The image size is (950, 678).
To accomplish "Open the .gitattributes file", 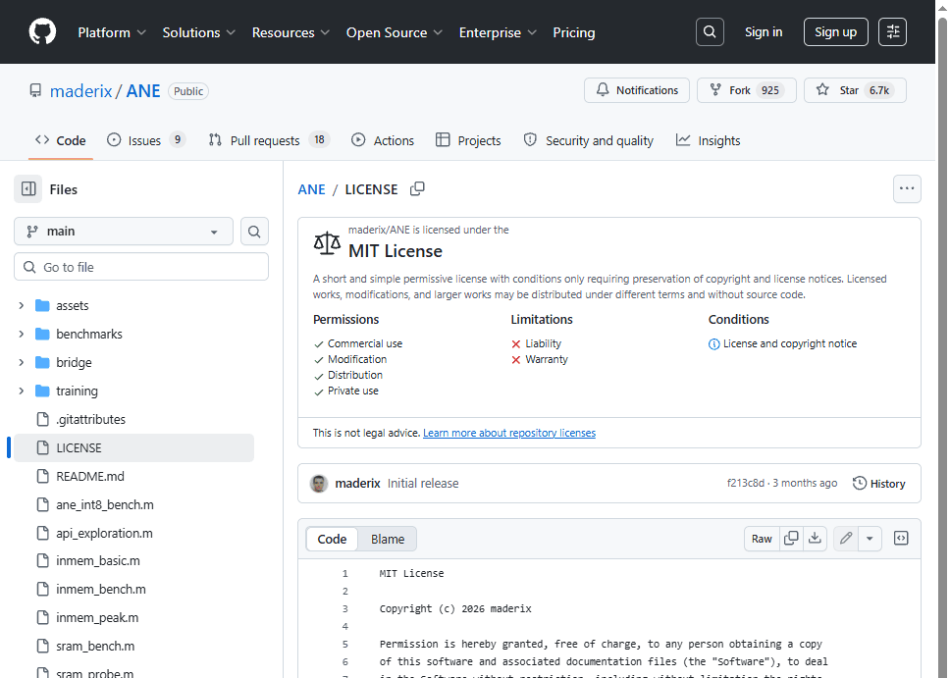I will [x=91, y=419].
